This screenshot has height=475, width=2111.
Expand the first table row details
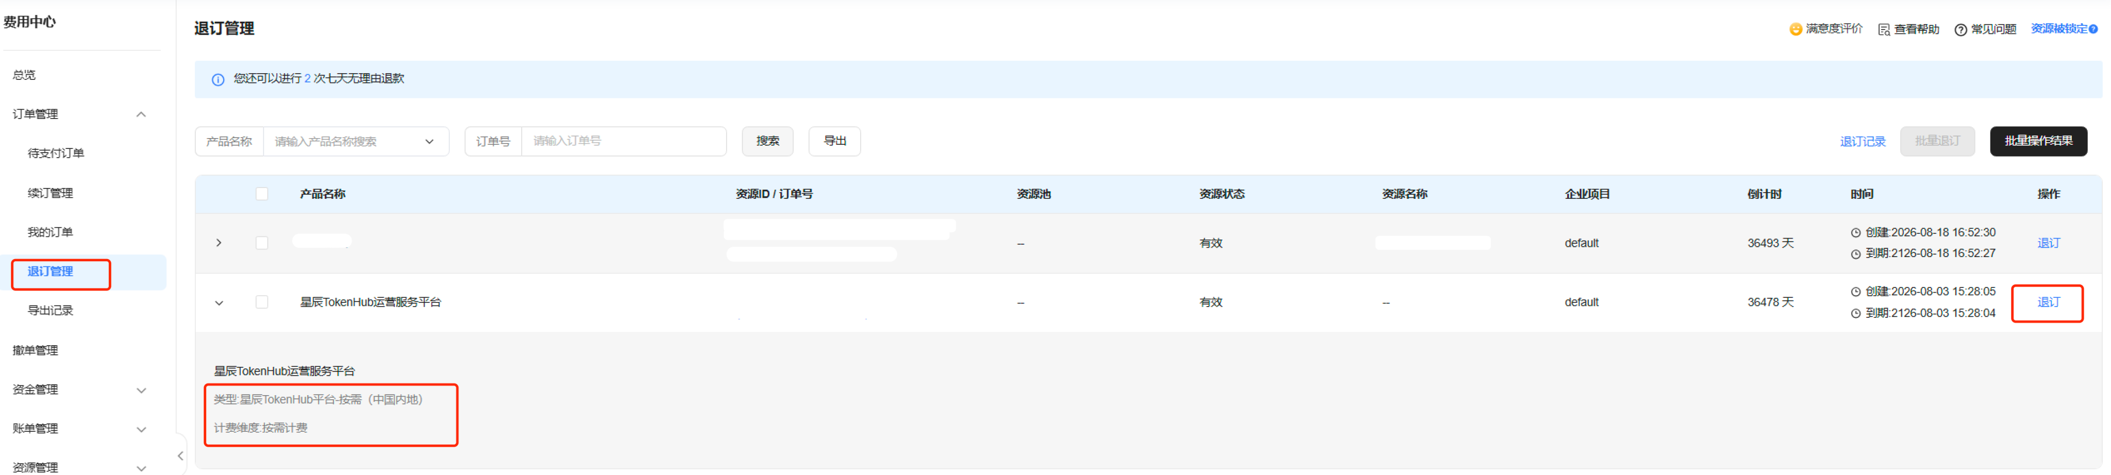point(219,243)
